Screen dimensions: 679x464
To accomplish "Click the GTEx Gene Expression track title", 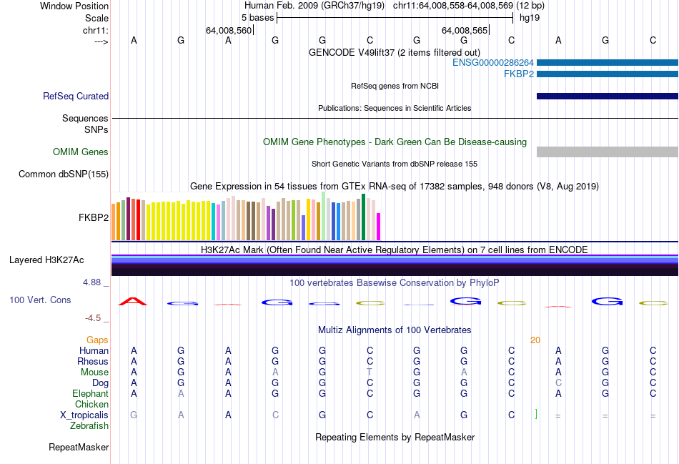I will click(x=395, y=187).
